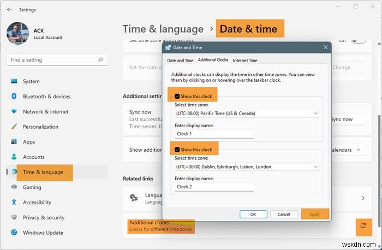Open Additional clocks link in Settings

coord(161,225)
